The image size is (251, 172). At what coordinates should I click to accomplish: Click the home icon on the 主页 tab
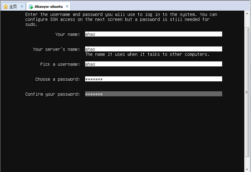pyautogui.click(x=6, y=6)
